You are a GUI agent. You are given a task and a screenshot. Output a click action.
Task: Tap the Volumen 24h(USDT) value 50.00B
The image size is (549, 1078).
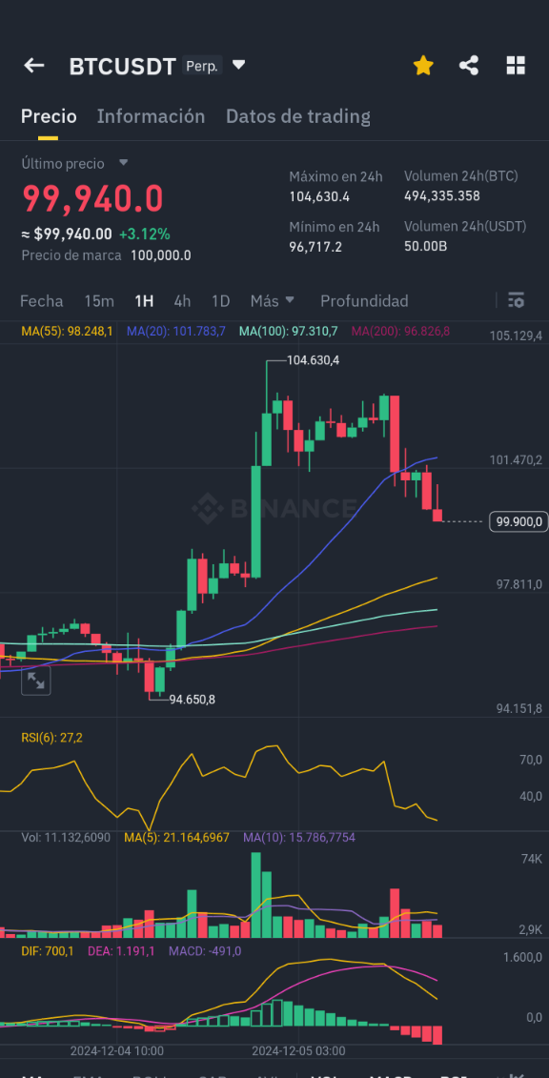tap(425, 246)
